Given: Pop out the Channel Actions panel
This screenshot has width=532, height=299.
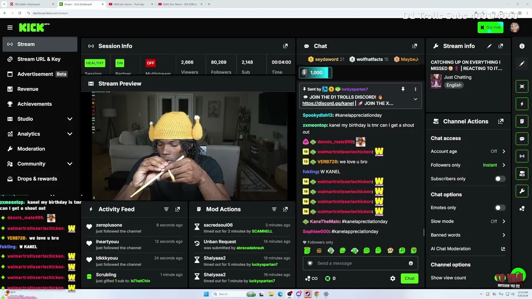Looking at the screenshot, I should point(500,121).
